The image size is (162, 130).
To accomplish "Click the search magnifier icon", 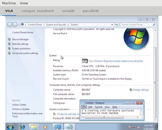I will point(154,25).
